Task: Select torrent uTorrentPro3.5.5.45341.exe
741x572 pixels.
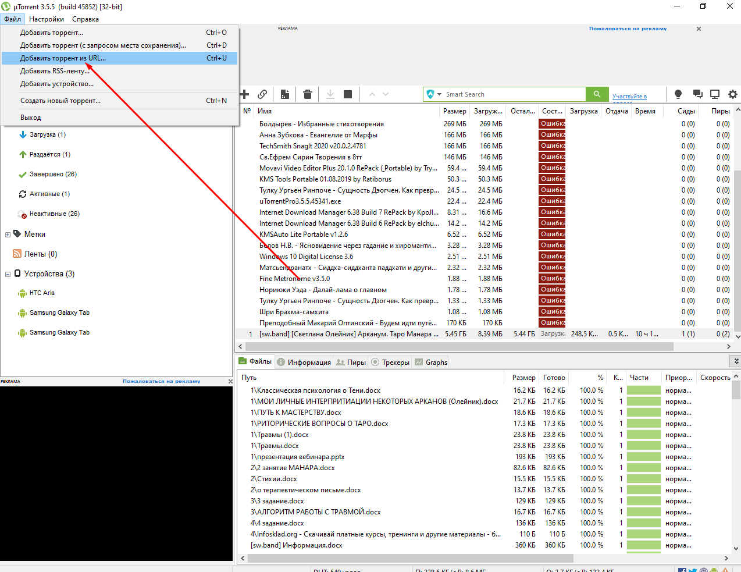Action: coord(300,201)
